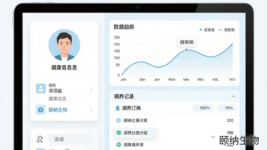This screenshot has width=267, height=150.
Task: Open the 调项目 person icon
Action: point(41,89)
